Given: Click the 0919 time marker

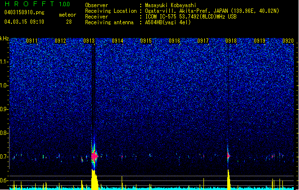Looking at the screenshot, I should [x=260, y=41].
